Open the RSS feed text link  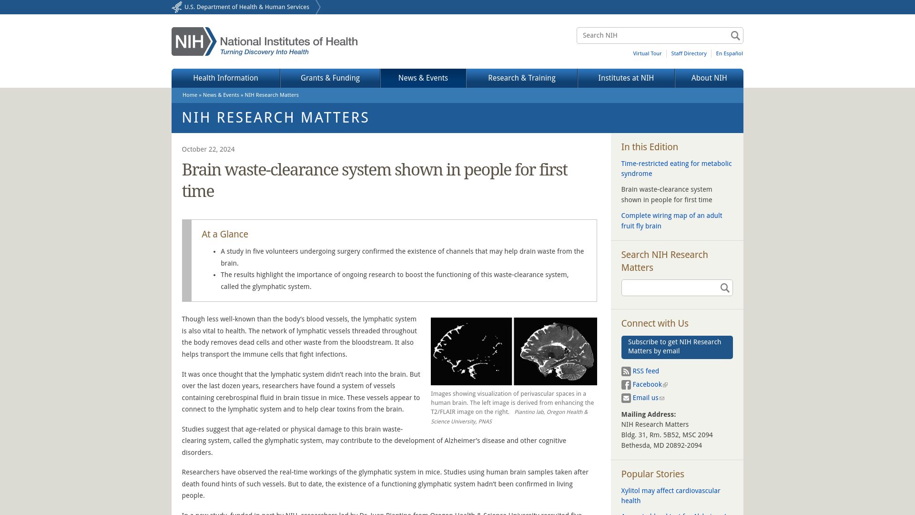coord(646,371)
